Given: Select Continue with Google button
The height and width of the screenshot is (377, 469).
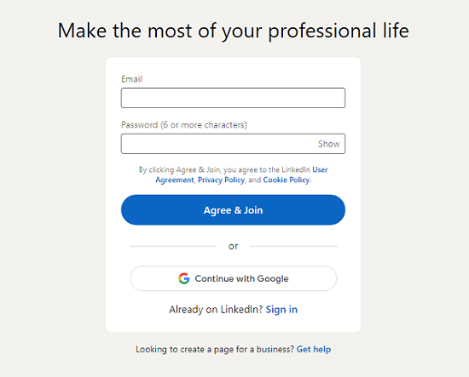Looking at the screenshot, I should tap(234, 278).
